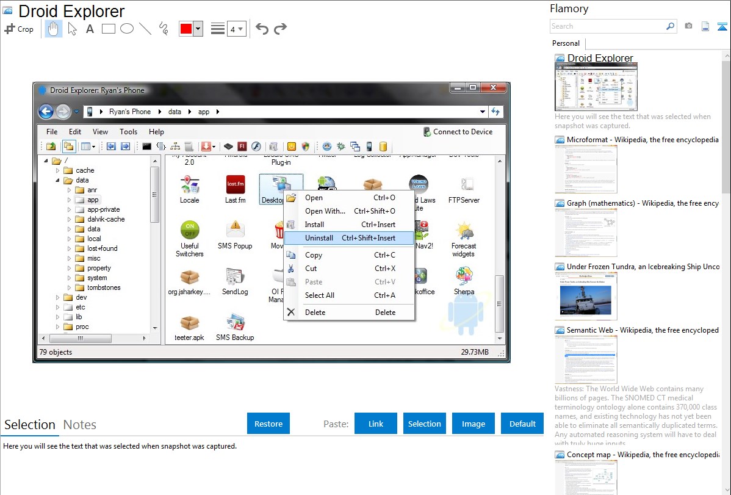Choose the straight line drawing tool

[x=145, y=29]
